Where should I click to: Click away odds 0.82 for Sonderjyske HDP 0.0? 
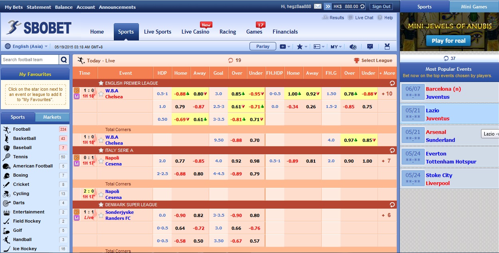(199, 215)
